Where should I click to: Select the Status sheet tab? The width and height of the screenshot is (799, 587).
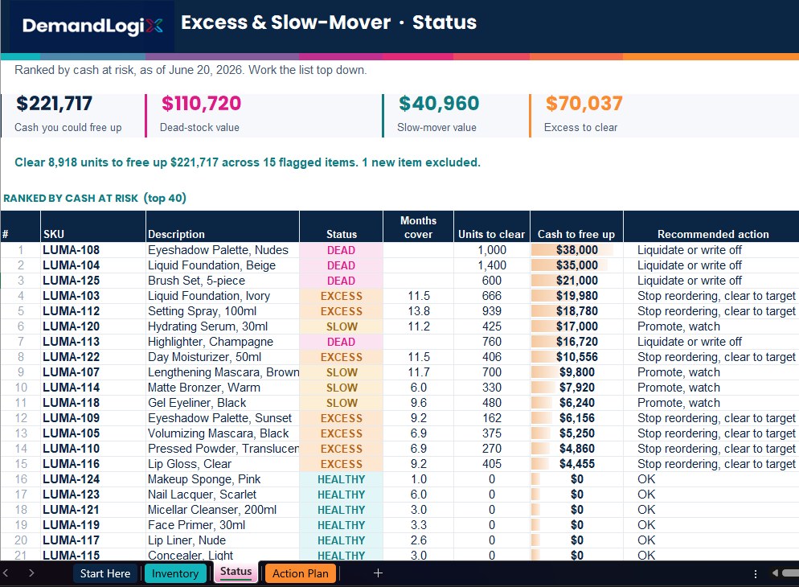(x=236, y=572)
